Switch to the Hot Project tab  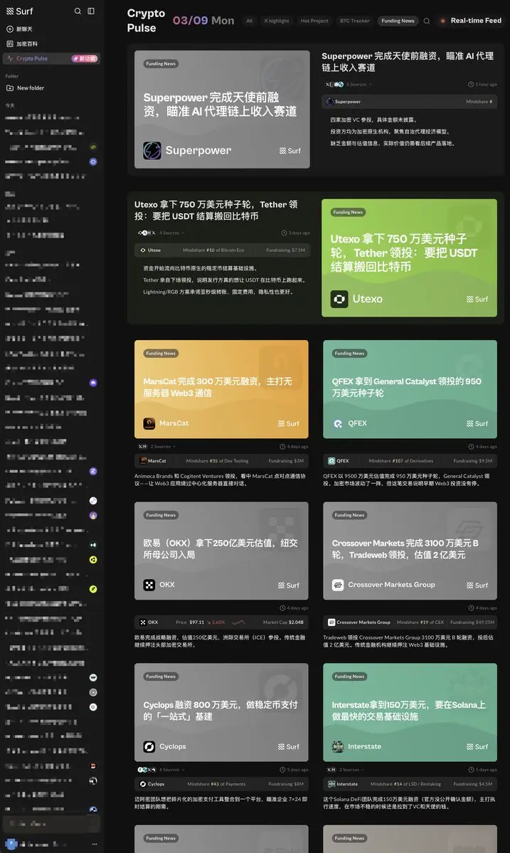click(314, 21)
